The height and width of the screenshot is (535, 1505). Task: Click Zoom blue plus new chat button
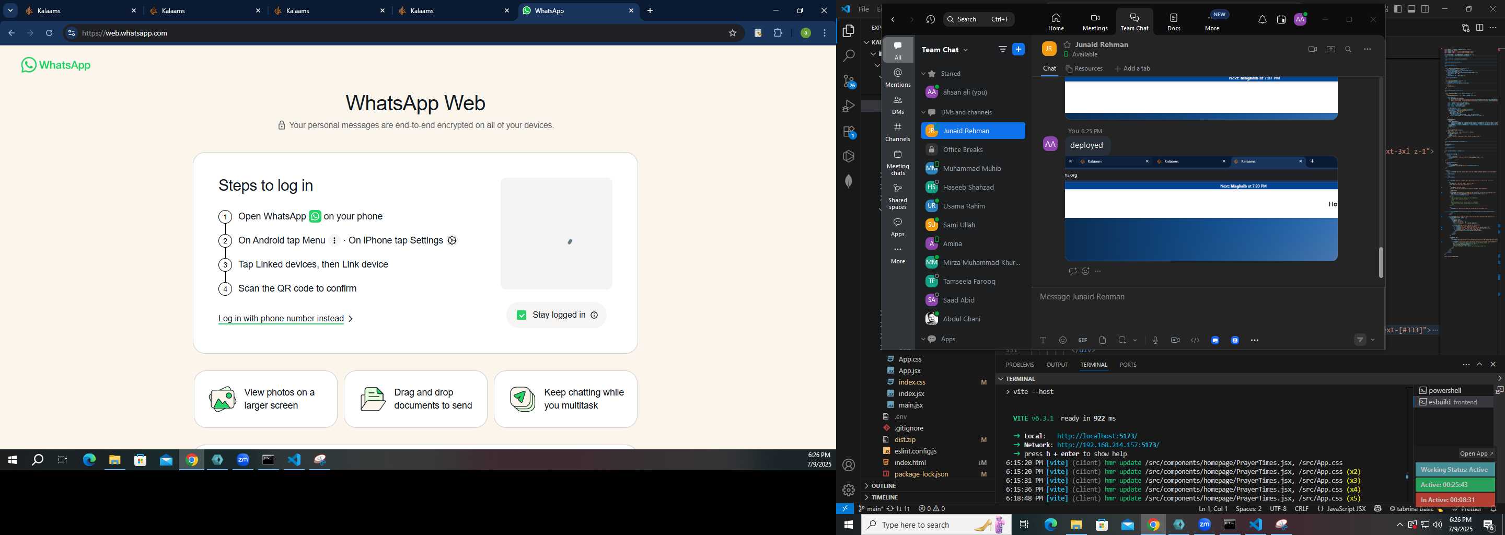(x=1018, y=49)
